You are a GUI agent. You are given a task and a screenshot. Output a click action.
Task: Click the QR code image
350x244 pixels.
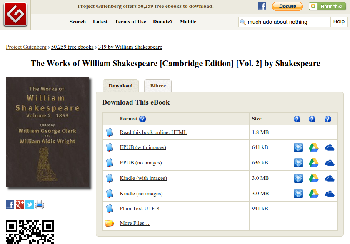point(30,232)
